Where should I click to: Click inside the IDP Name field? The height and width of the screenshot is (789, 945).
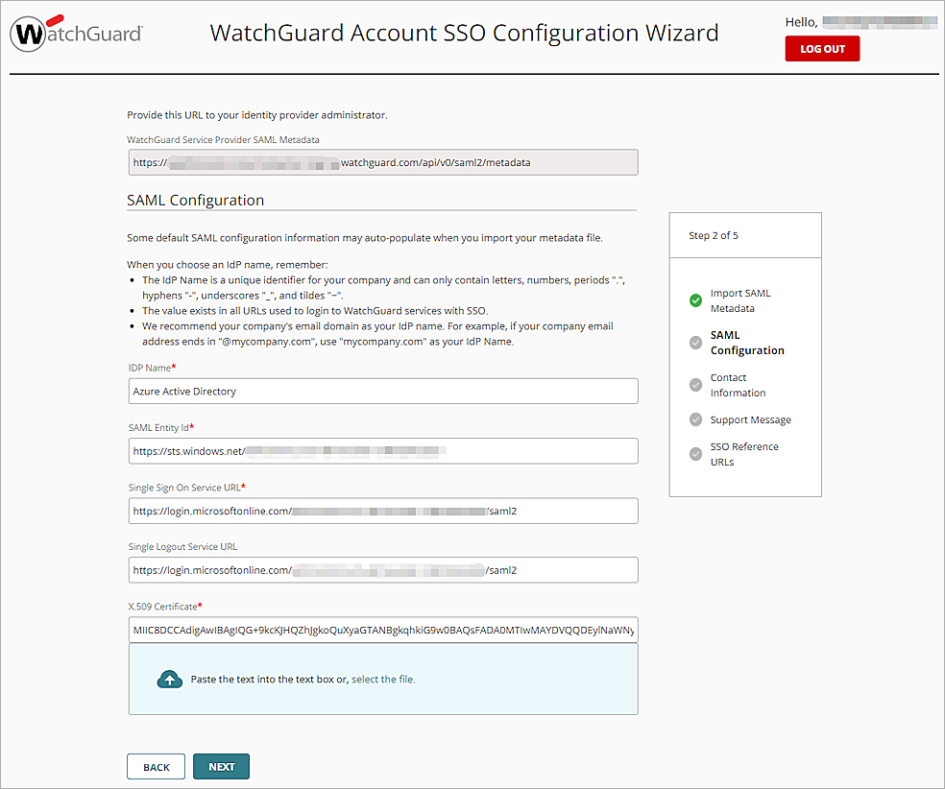coord(383,391)
